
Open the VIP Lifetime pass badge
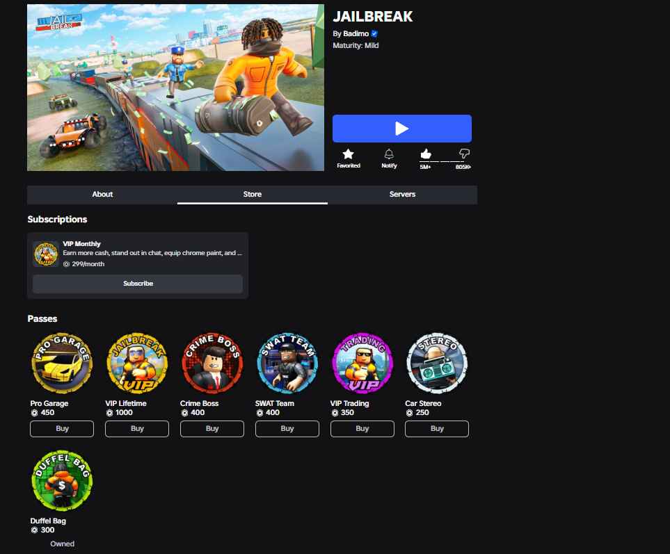tap(137, 364)
